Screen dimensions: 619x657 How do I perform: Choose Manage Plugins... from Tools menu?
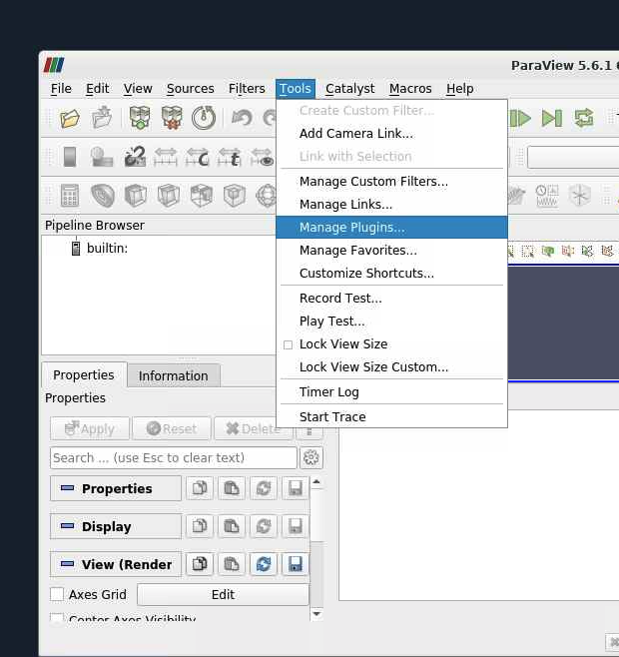[391, 228]
